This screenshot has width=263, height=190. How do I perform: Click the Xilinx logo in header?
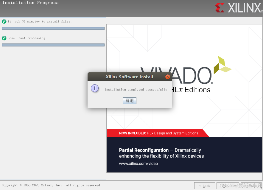click(x=239, y=8)
